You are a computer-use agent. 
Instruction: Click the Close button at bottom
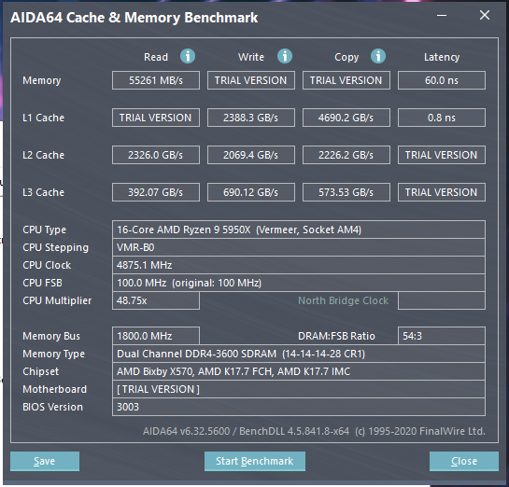pyautogui.click(x=464, y=461)
